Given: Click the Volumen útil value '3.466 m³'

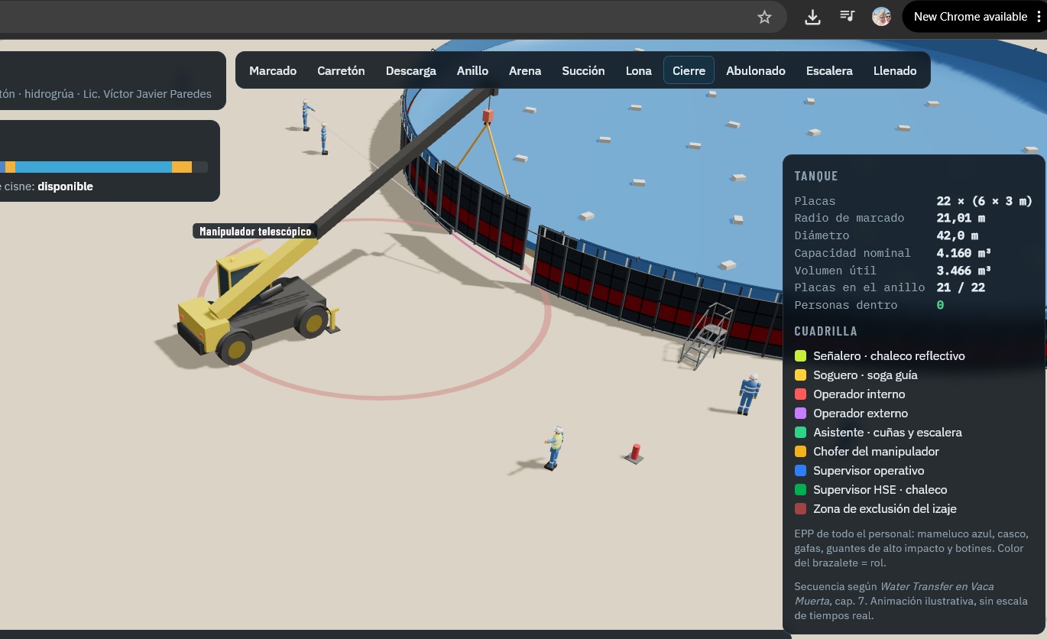Looking at the screenshot, I should (964, 271).
